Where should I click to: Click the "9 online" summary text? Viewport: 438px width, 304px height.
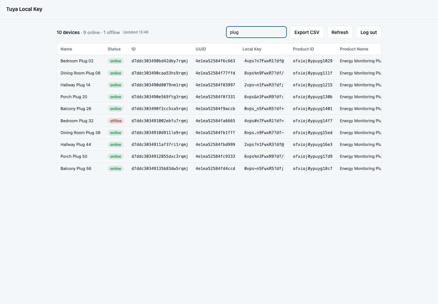click(92, 33)
